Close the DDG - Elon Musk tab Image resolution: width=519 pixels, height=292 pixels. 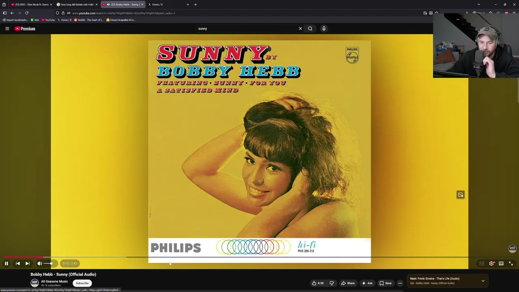(x=51, y=4)
